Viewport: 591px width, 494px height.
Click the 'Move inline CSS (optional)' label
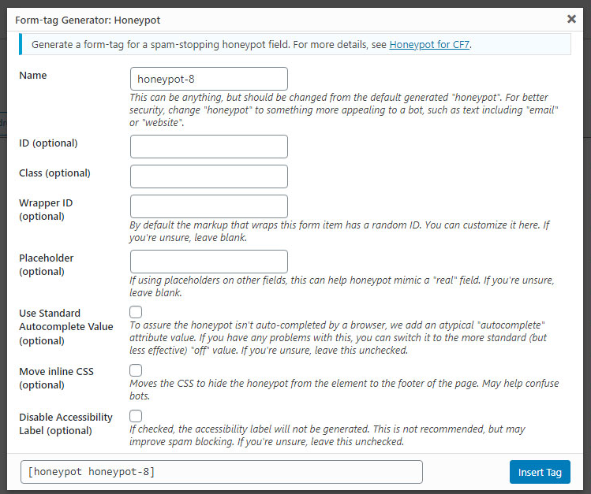point(56,378)
